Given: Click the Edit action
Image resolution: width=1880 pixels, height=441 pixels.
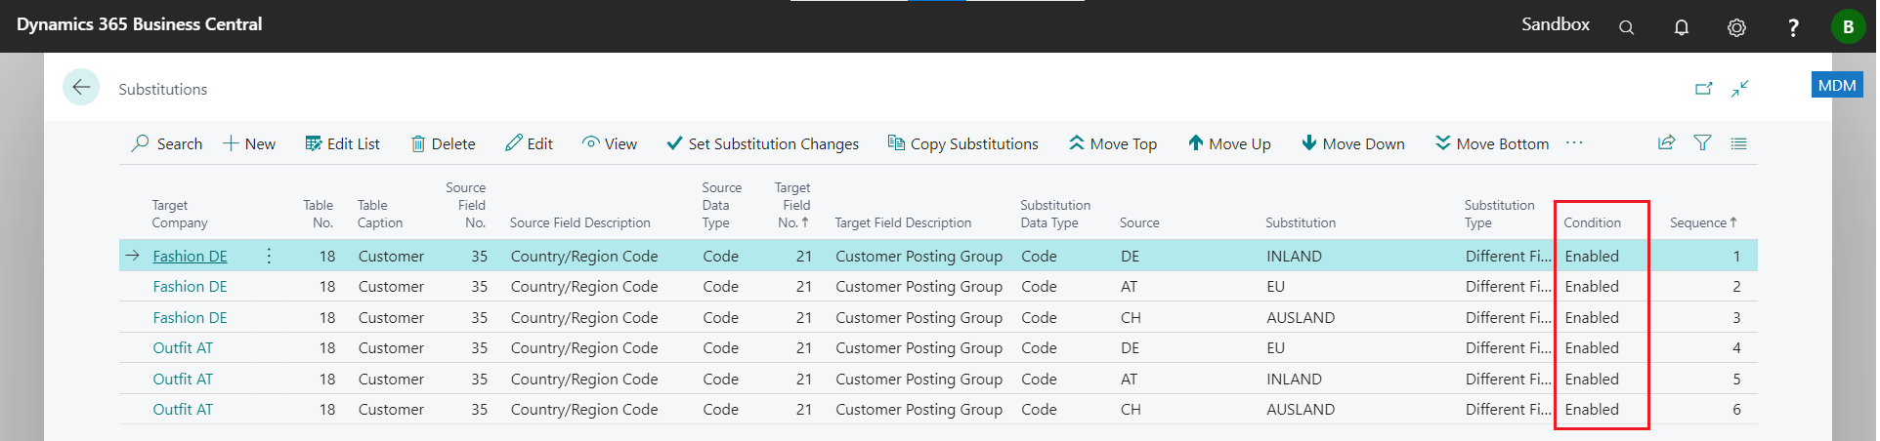Looking at the screenshot, I should point(529,143).
